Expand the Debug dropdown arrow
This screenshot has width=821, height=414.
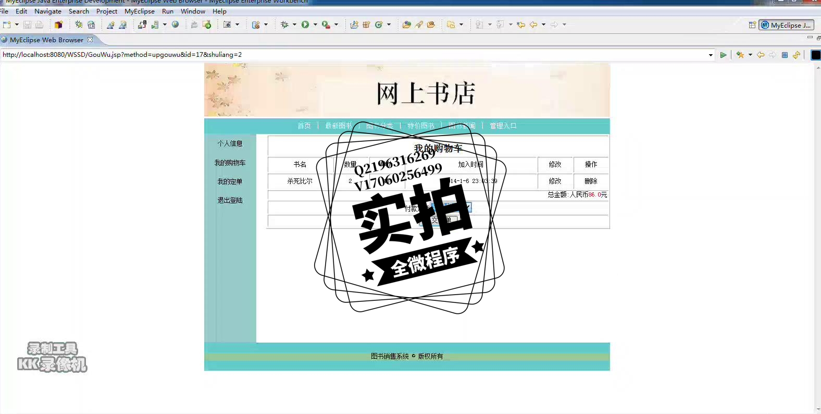click(x=294, y=25)
